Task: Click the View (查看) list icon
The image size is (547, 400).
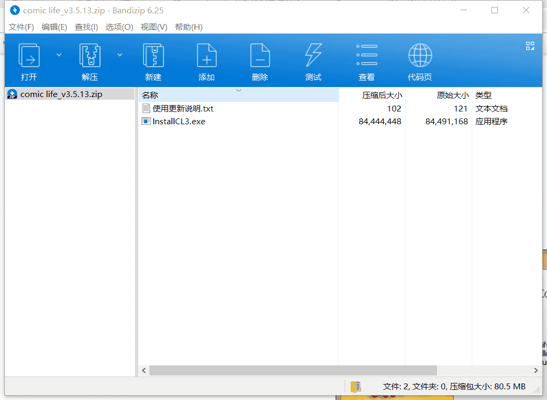Action: pos(367,55)
